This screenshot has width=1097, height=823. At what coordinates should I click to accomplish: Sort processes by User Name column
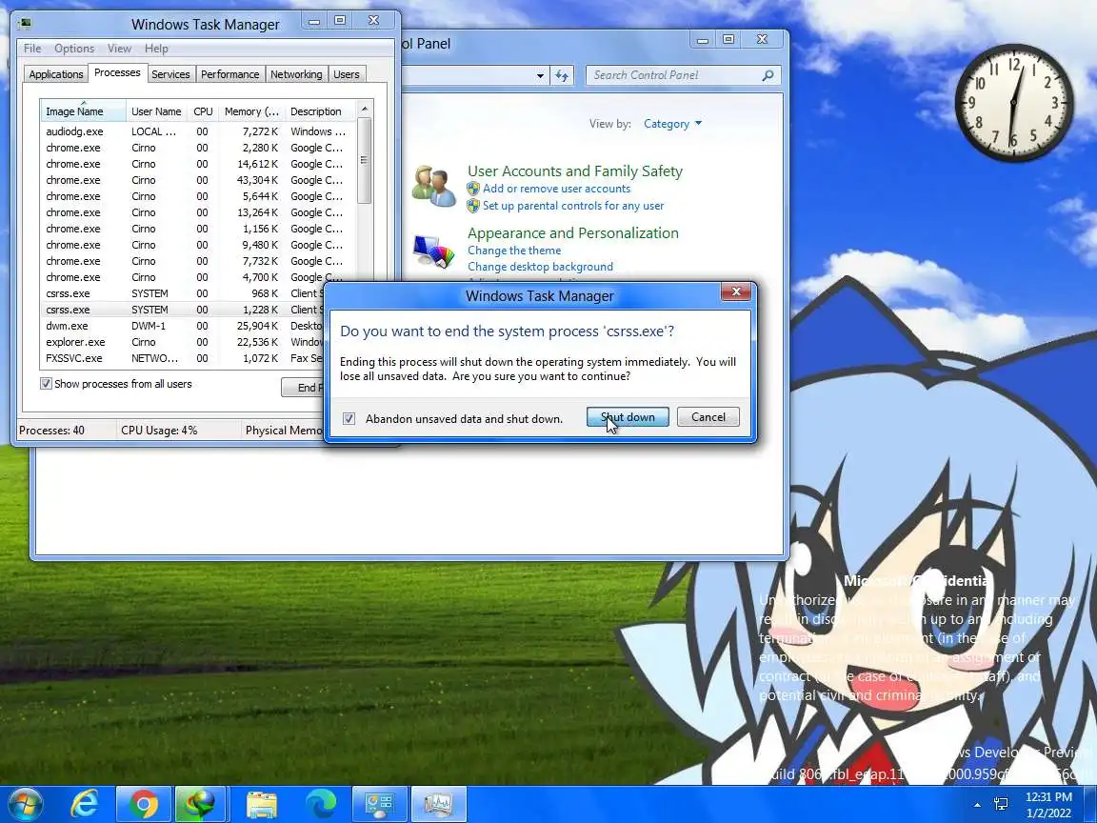tap(156, 111)
